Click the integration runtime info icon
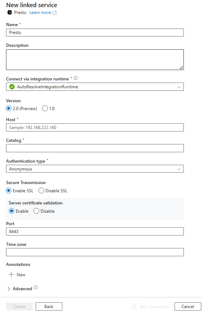202x312 pixels. pyautogui.click(x=76, y=78)
